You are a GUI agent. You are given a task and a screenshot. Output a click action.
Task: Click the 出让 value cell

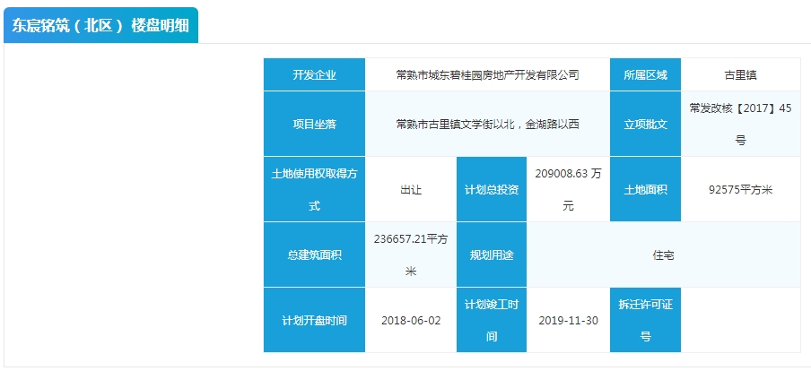click(x=411, y=189)
